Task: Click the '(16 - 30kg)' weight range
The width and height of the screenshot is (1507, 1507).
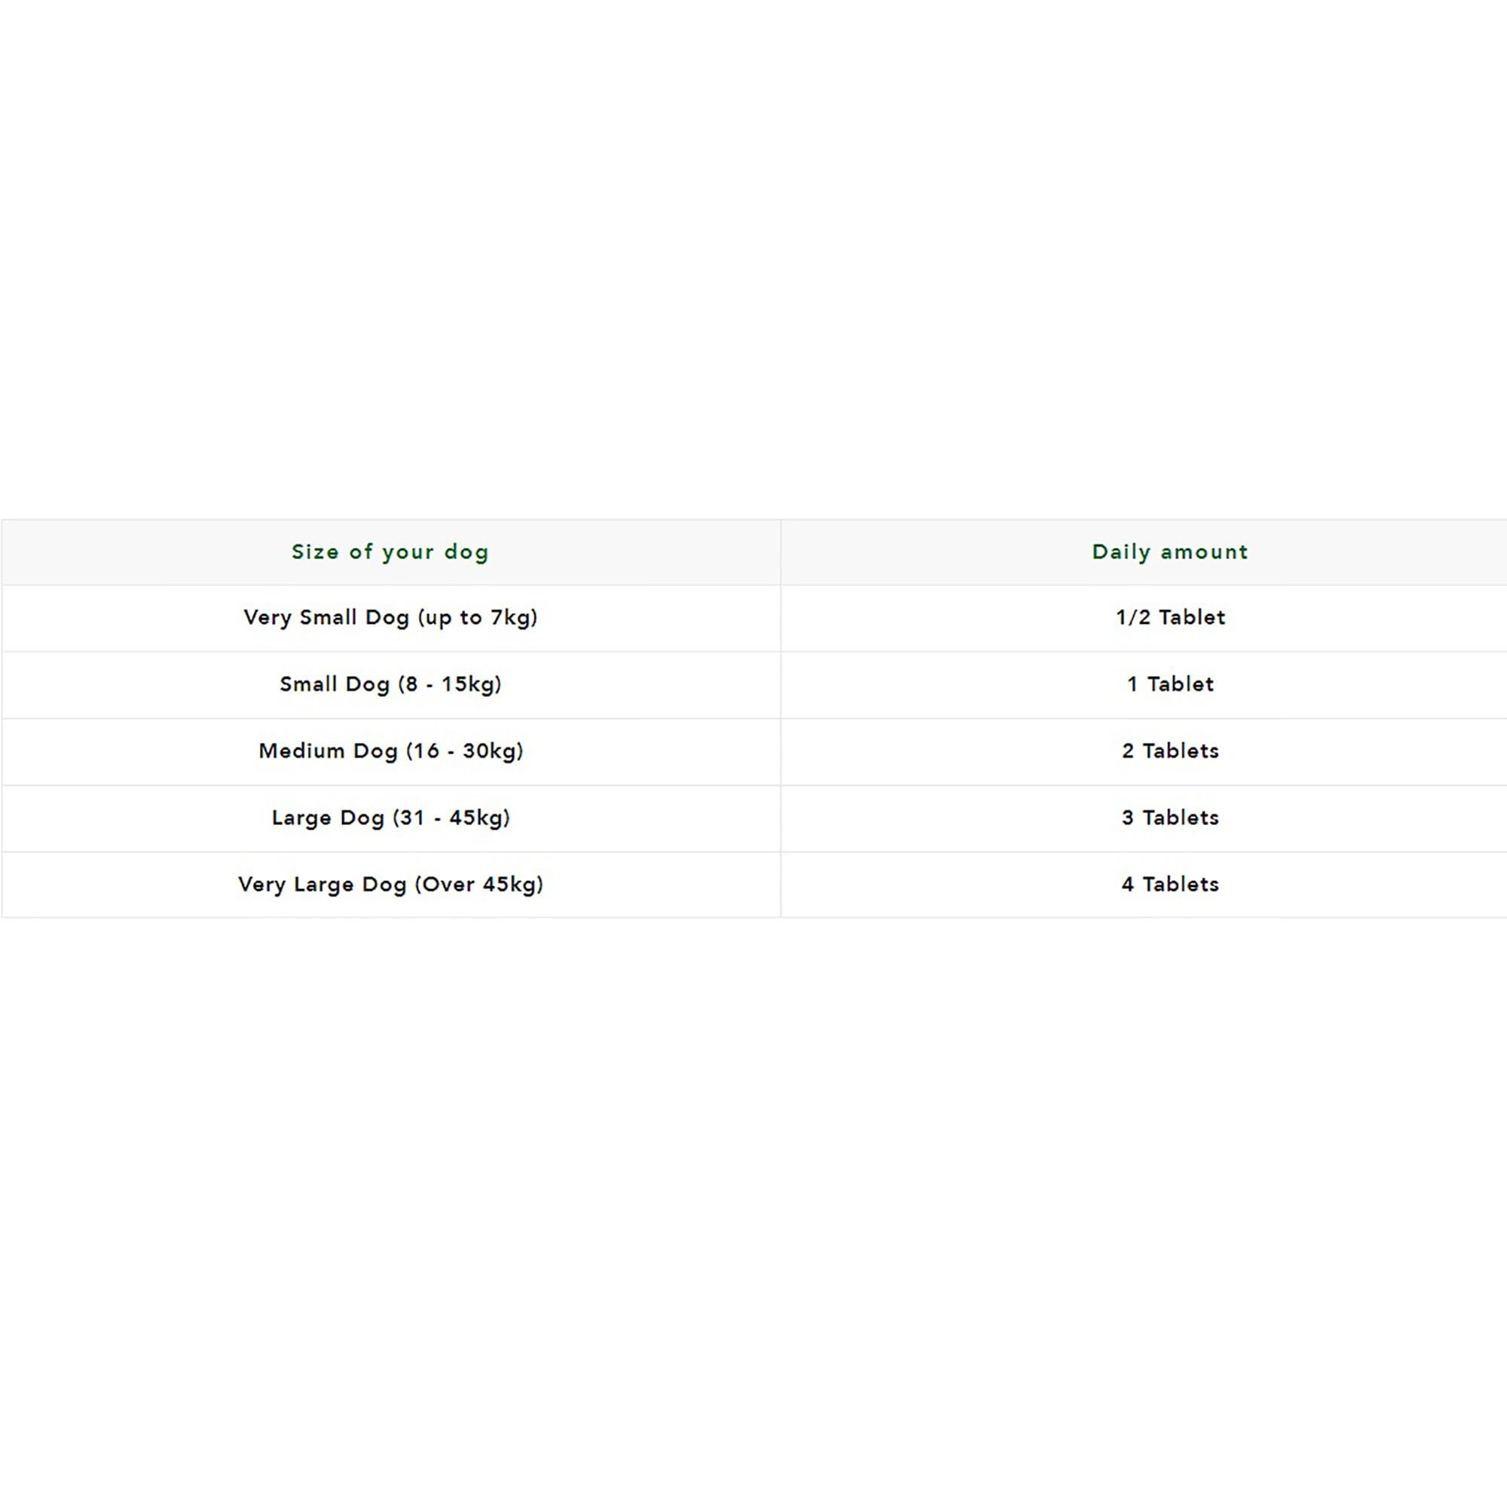Action: click(x=464, y=751)
